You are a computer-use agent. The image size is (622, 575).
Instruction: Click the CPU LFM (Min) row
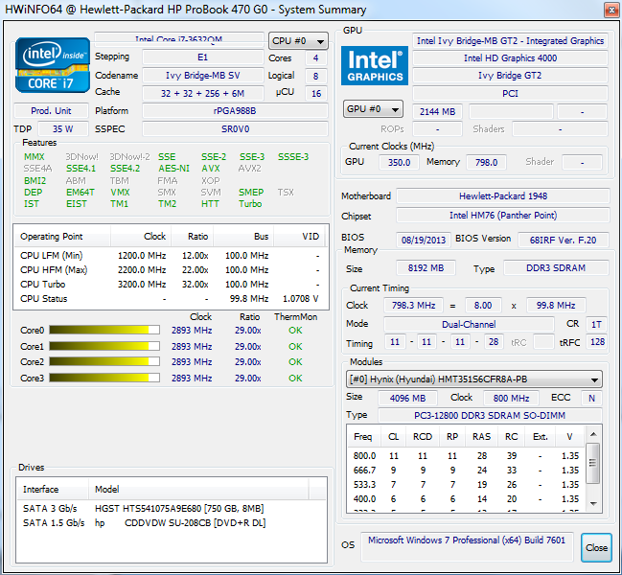point(171,256)
